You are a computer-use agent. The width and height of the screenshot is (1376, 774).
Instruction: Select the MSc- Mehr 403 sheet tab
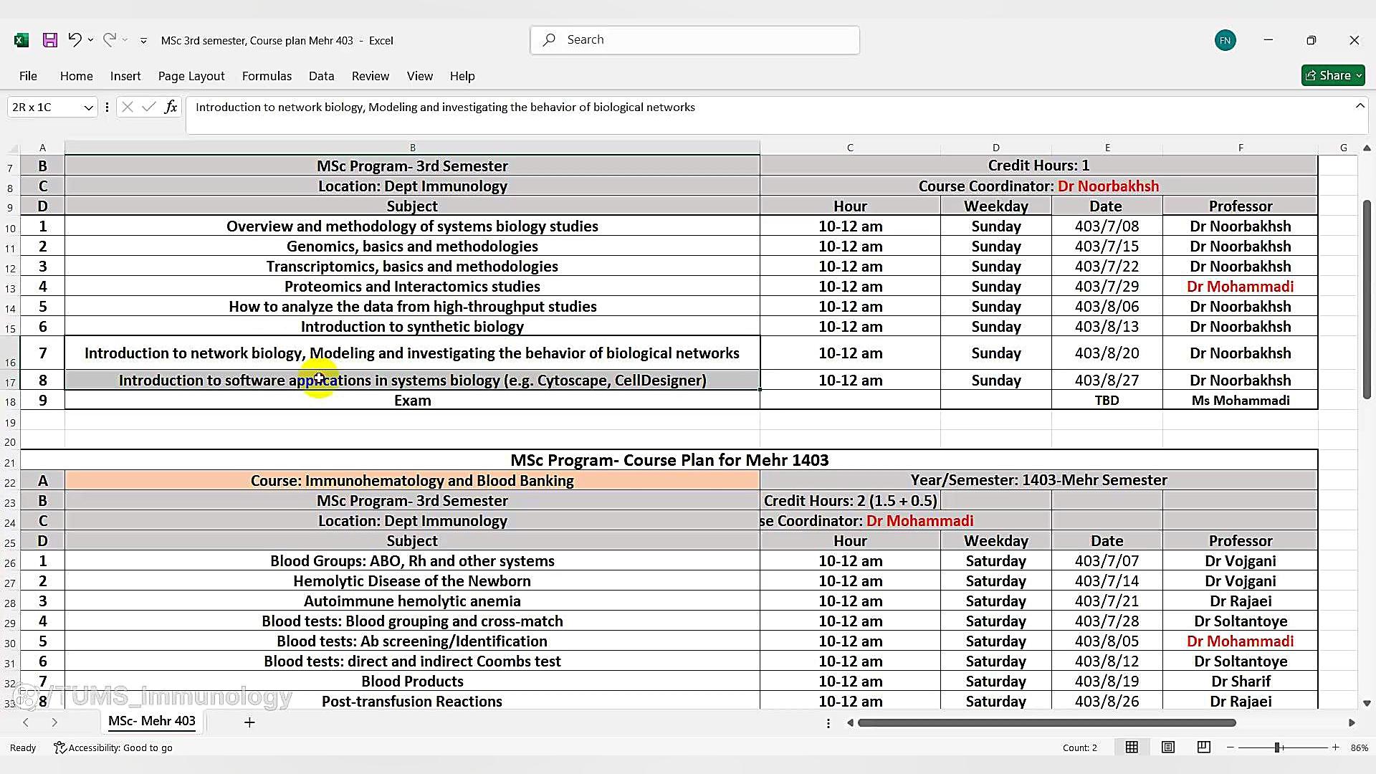[x=152, y=721]
